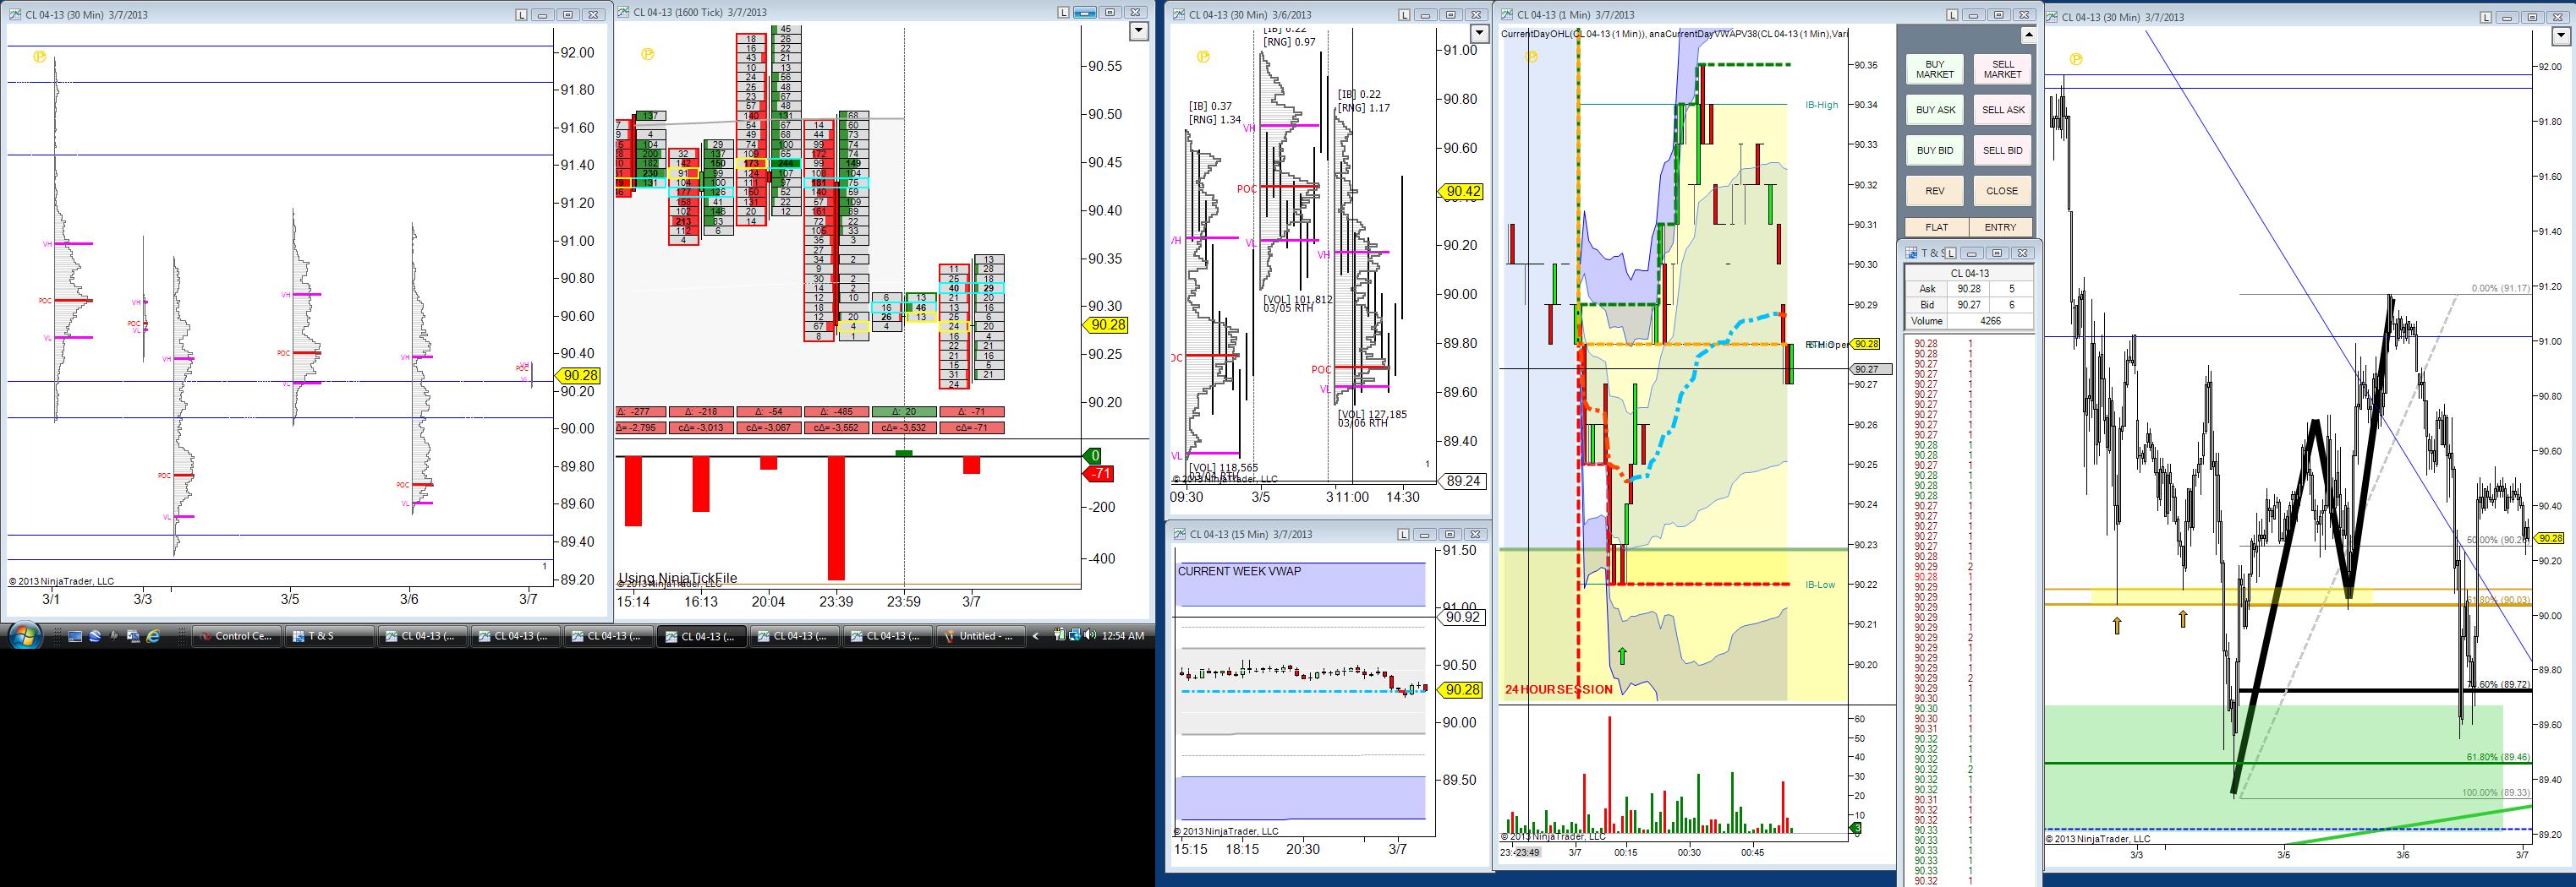Click the yellow P marker in leftmost 30 Min chart

pyautogui.click(x=39, y=57)
